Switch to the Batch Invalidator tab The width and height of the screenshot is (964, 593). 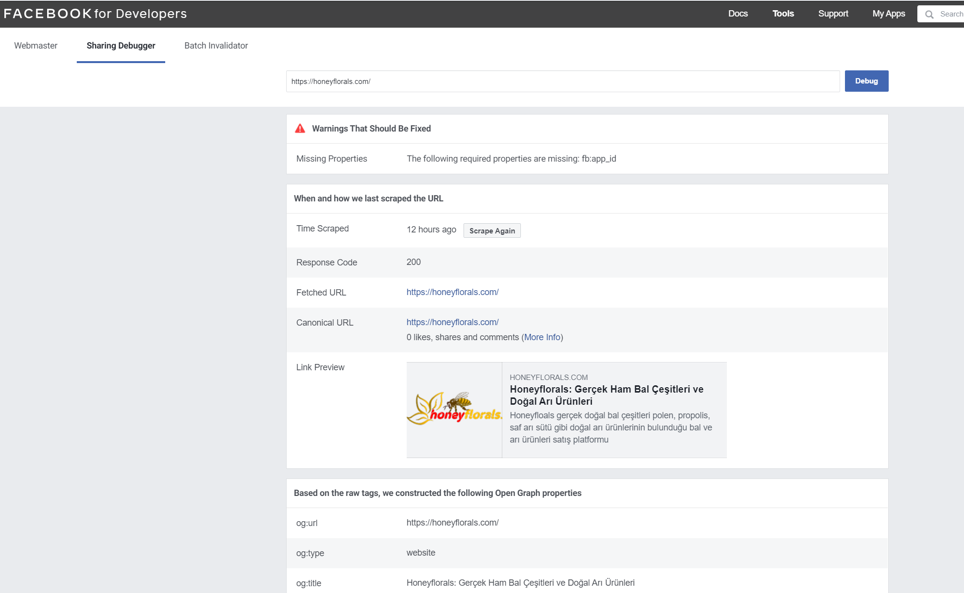(216, 46)
